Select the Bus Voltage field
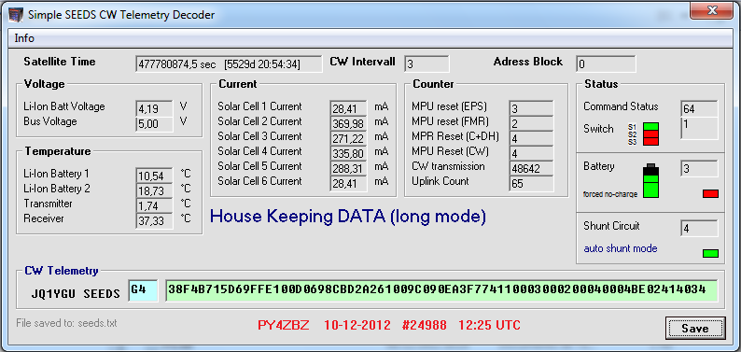This screenshot has width=741, height=352. click(154, 124)
